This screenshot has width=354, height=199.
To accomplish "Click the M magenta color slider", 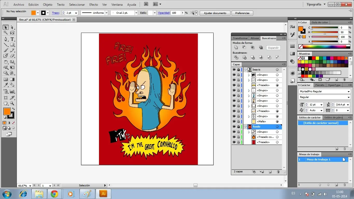I will pos(325,32).
